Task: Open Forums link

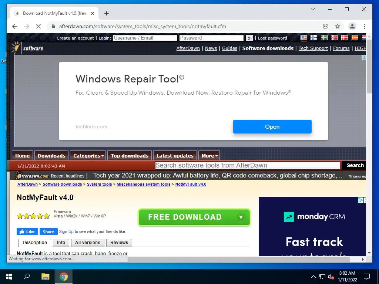Action: coord(341,48)
